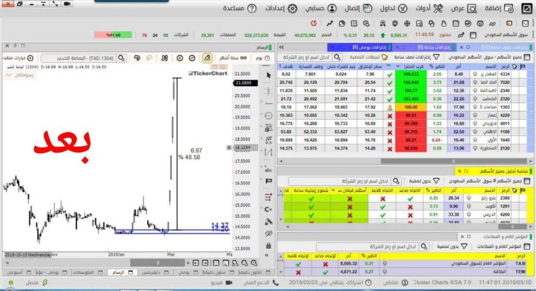Click the chart horizontal scrollbar thumb
Screen dimensions: 536x291
coord(158,263)
